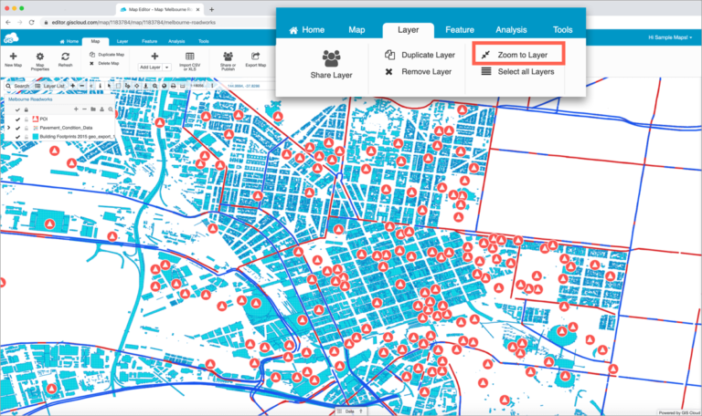This screenshot has height=416, width=702.
Task: Click the Export Map icon
Action: (x=256, y=57)
